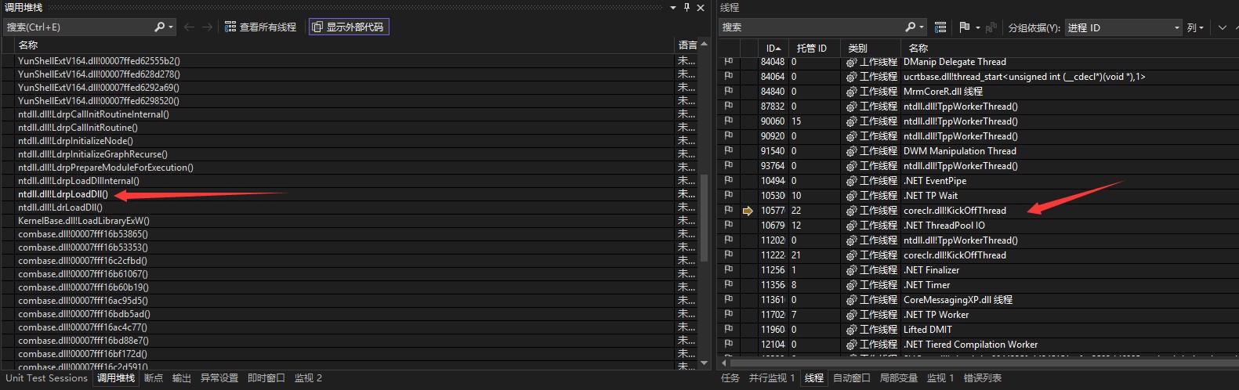Screen dimensions: 1239x390
Task: Toggle the flag on thread 91540
Action: pos(728,151)
